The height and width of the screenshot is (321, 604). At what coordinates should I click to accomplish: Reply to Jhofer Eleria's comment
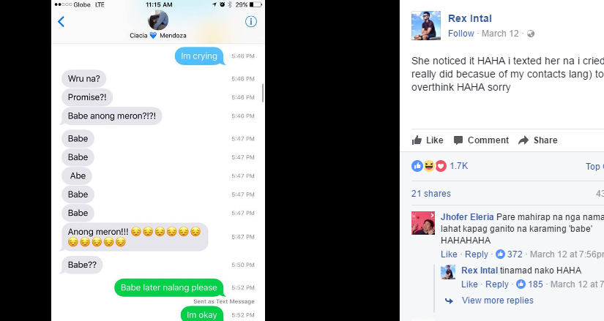[x=476, y=254]
